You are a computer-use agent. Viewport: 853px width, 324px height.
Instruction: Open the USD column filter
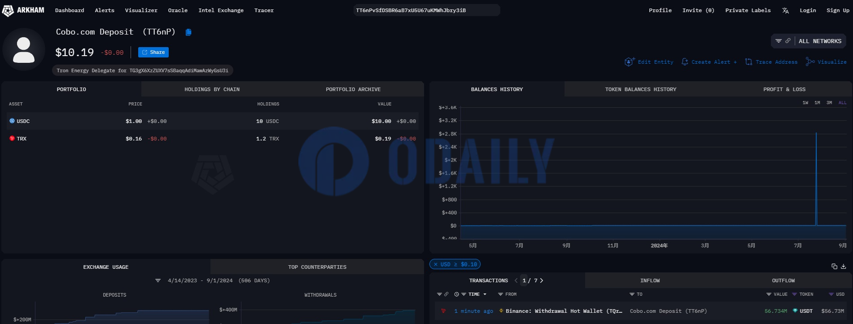831,294
